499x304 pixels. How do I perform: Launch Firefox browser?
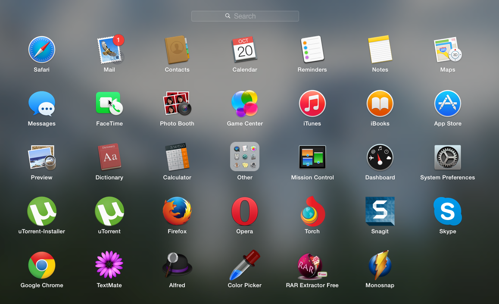click(x=177, y=211)
